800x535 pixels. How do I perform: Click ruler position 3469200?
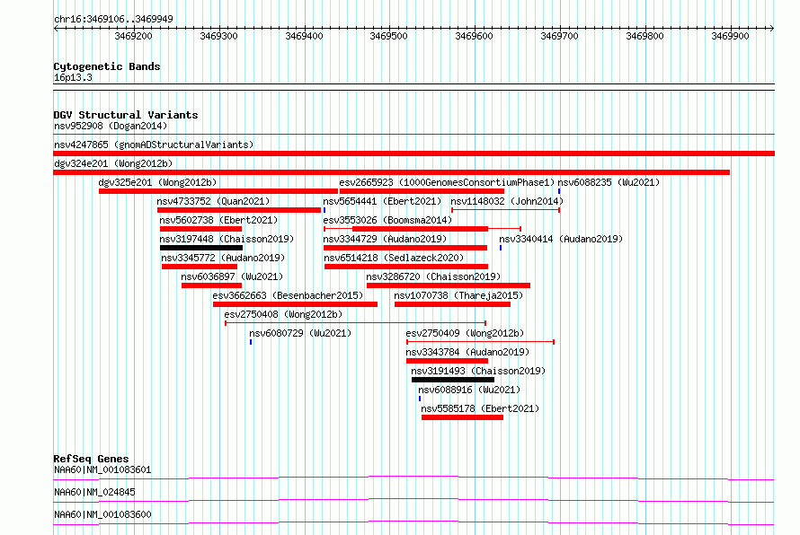(133, 36)
